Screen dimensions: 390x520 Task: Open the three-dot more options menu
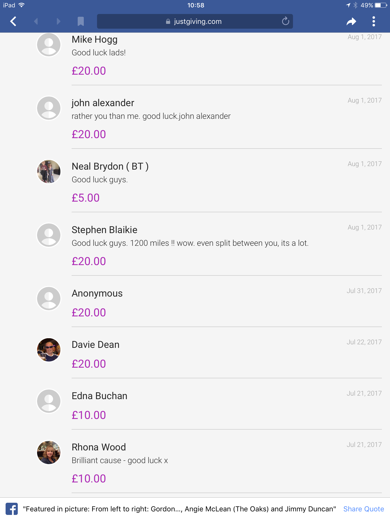tap(373, 21)
